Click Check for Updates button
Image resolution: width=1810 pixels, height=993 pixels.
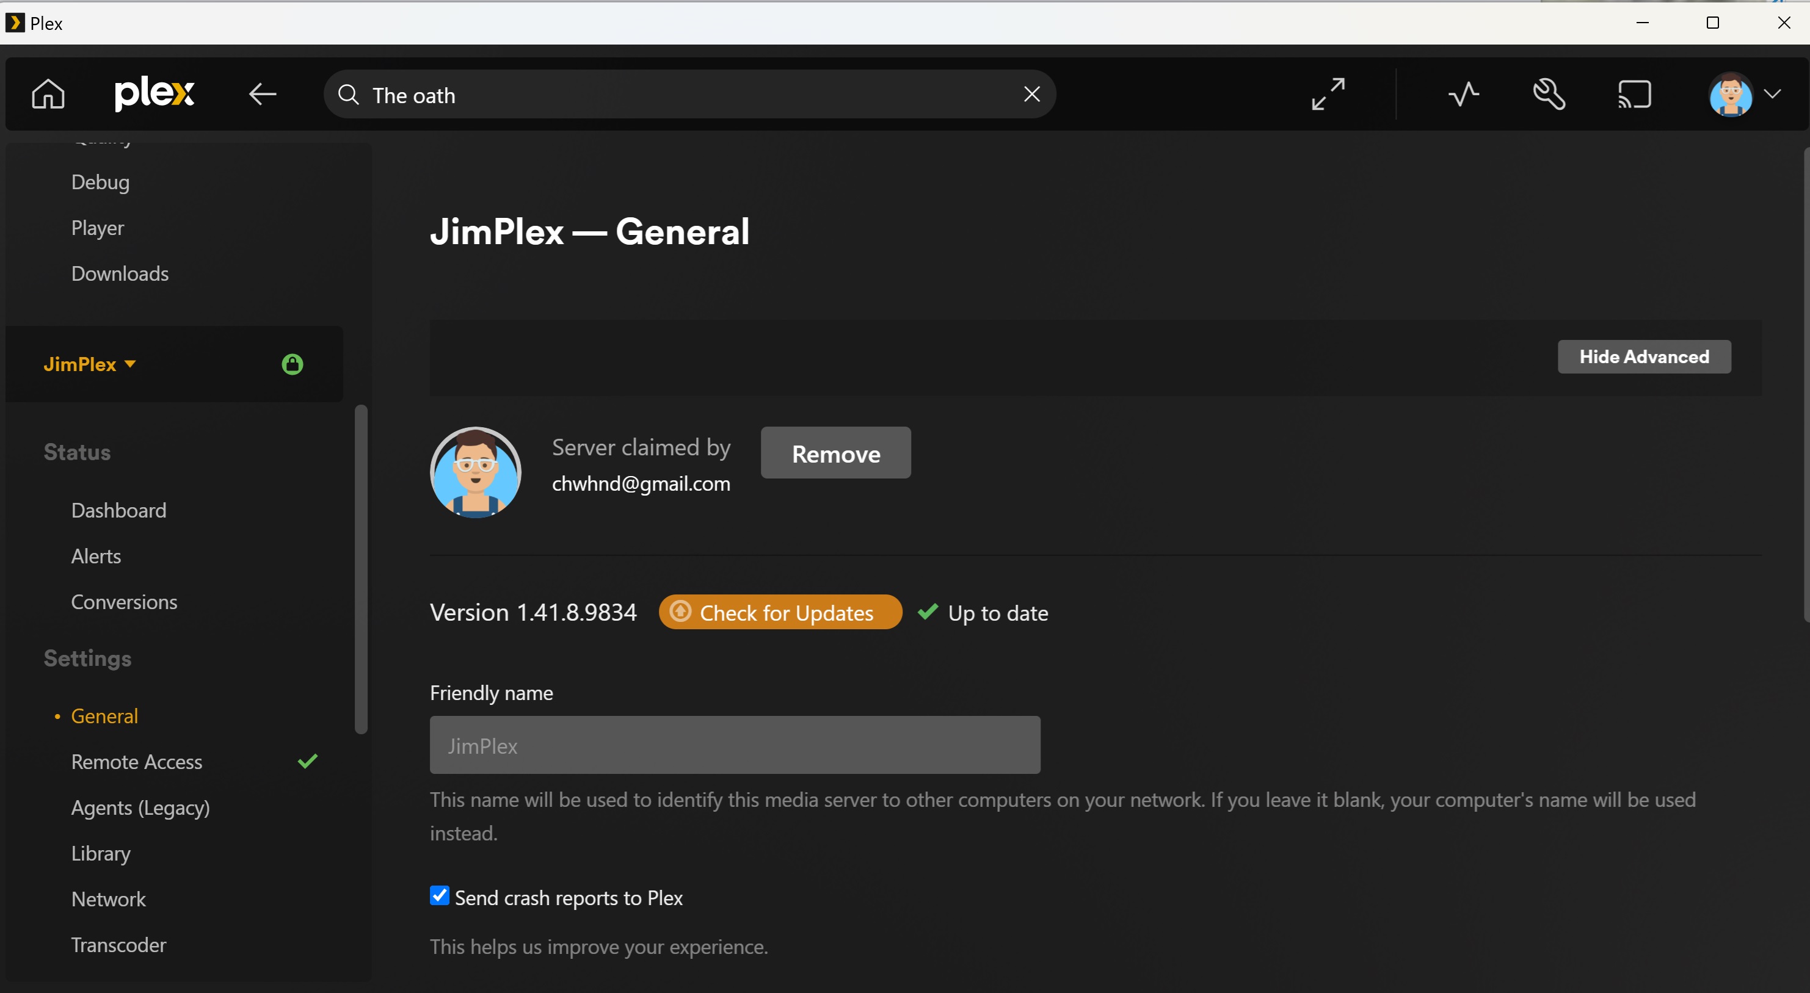coord(780,612)
